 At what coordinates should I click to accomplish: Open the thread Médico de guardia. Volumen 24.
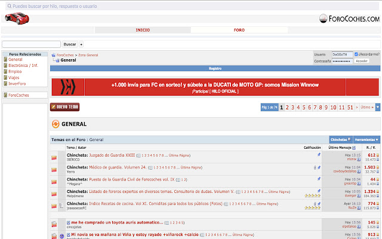118,167
